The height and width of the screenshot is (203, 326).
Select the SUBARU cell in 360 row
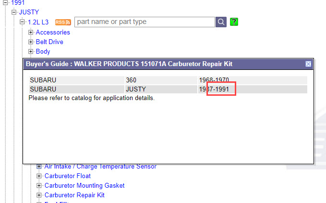[77, 80]
